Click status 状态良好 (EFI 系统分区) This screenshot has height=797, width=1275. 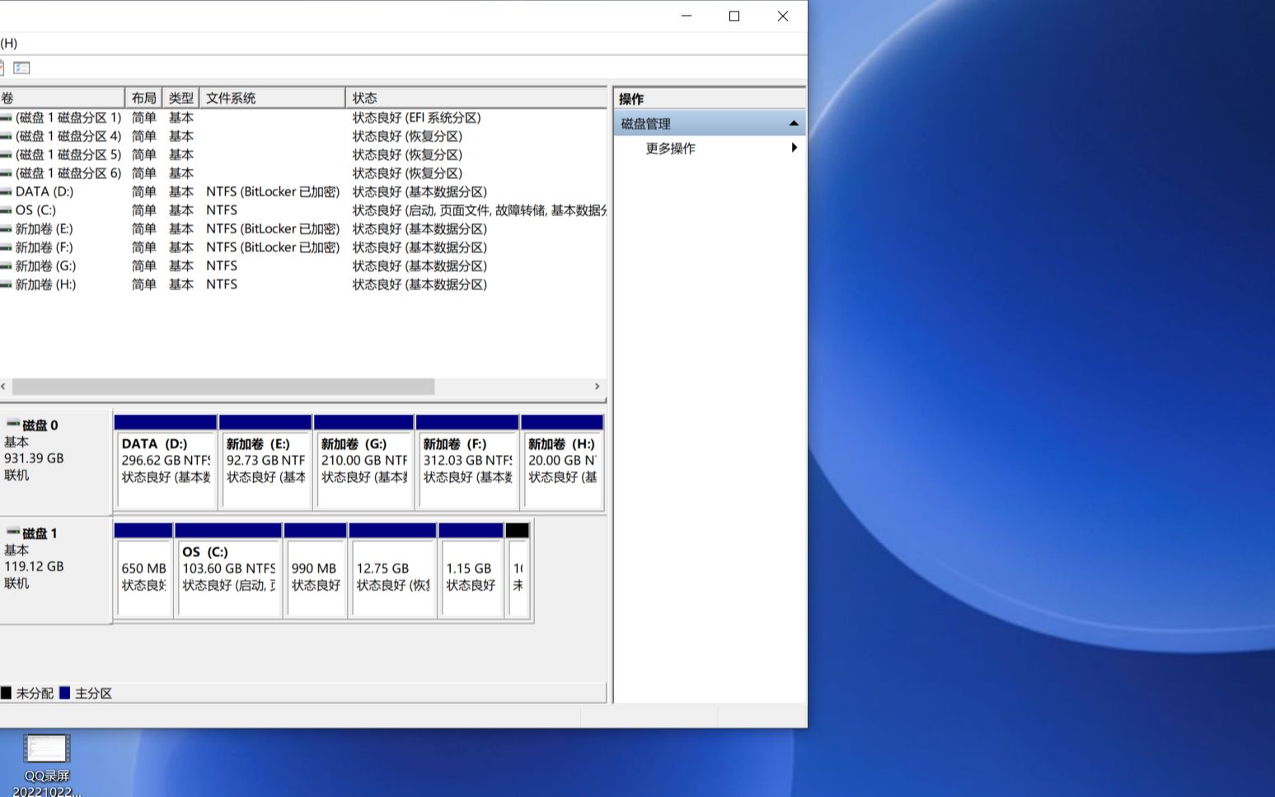pos(417,118)
